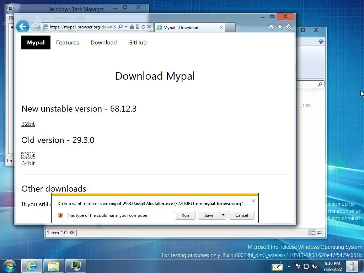The height and width of the screenshot is (273, 364).
Task: Open the Windows Start orb
Action: click(x=9, y=266)
